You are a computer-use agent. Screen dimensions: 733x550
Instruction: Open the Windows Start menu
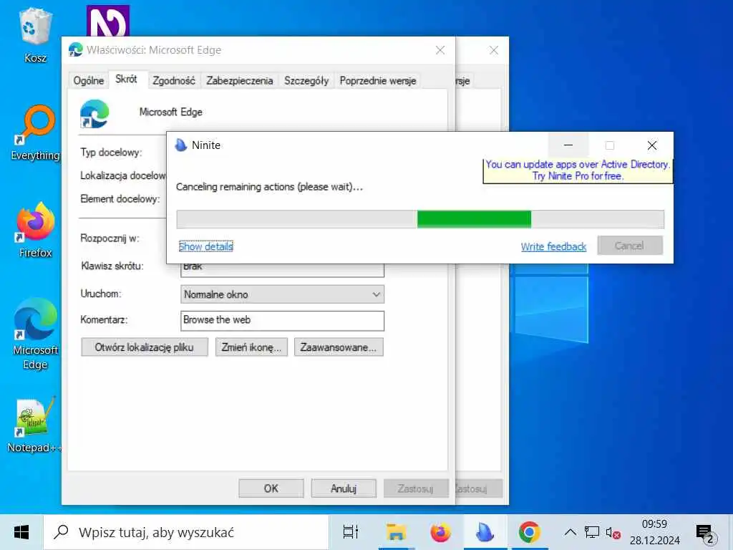pos(21,532)
